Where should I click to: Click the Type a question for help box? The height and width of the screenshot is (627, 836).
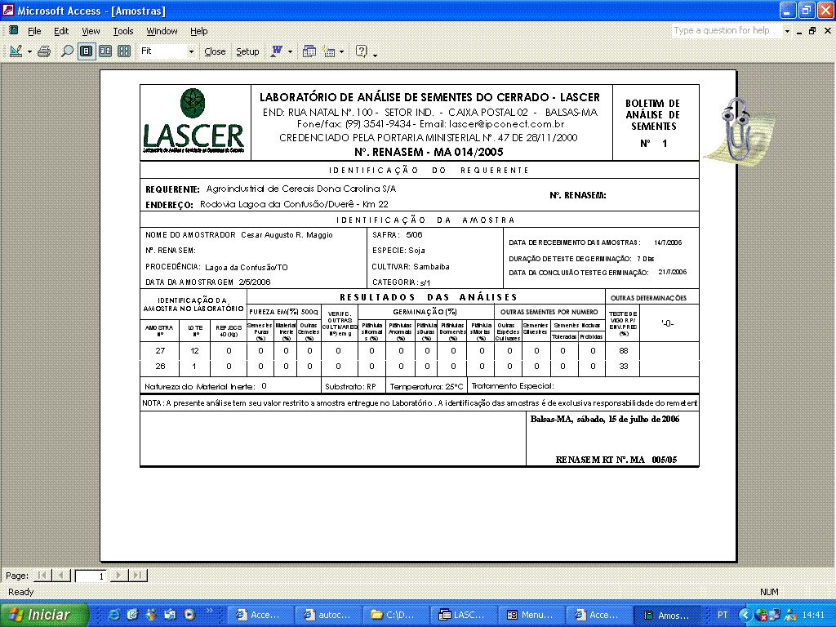727,30
